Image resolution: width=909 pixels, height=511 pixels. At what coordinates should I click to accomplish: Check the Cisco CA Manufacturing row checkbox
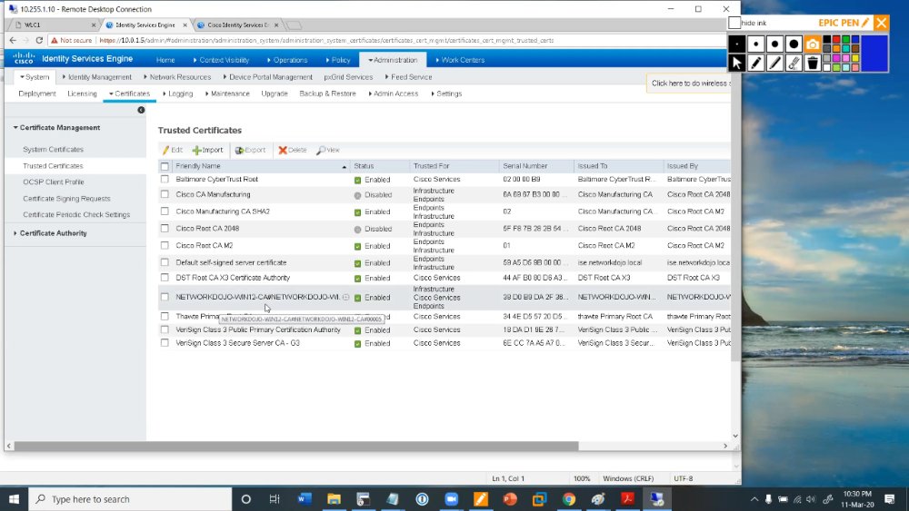click(x=165, y=194)
